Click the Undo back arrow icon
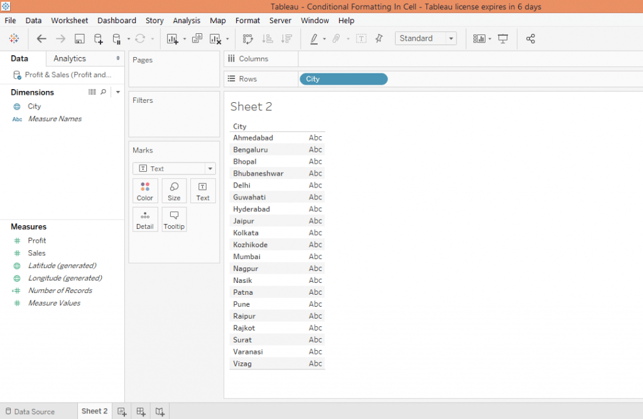Image resolution: width=643 pixels, height=419 pixels. (41, 39)
